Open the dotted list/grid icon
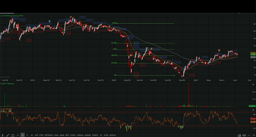Viewport: 256px width, 137px height. tap(13, 135)
